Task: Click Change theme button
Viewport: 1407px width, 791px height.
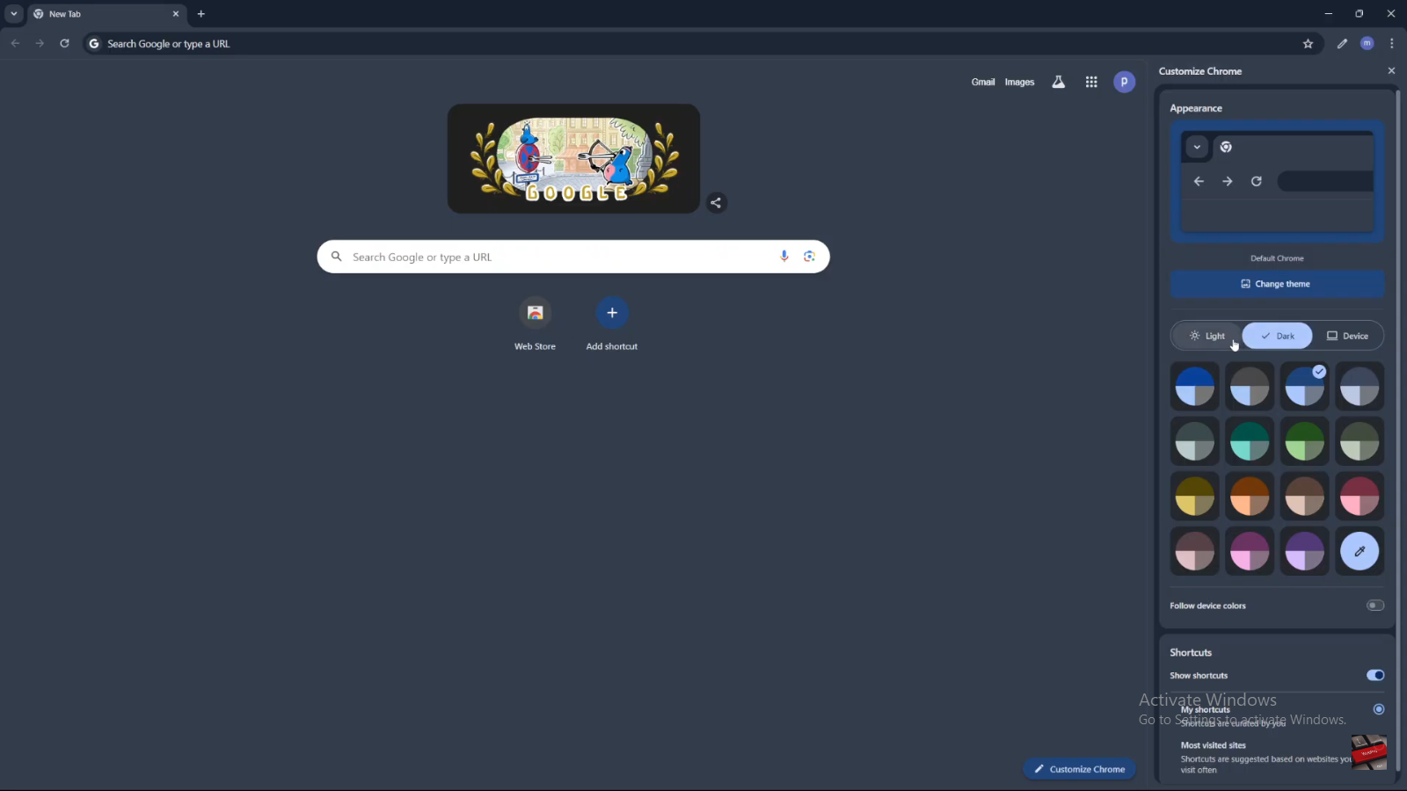Action: (1277, 284)
